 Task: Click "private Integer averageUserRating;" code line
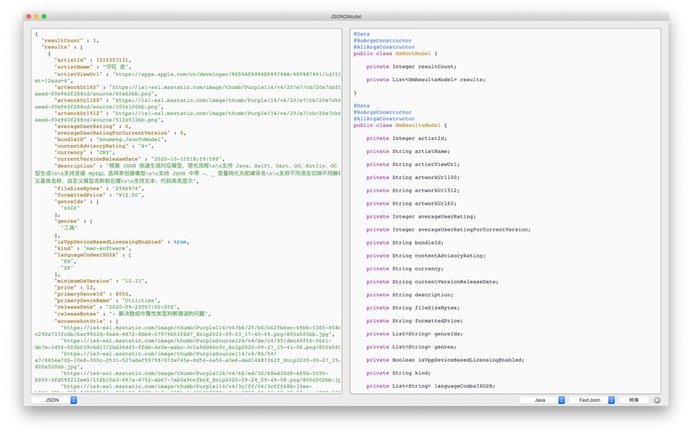421,217
